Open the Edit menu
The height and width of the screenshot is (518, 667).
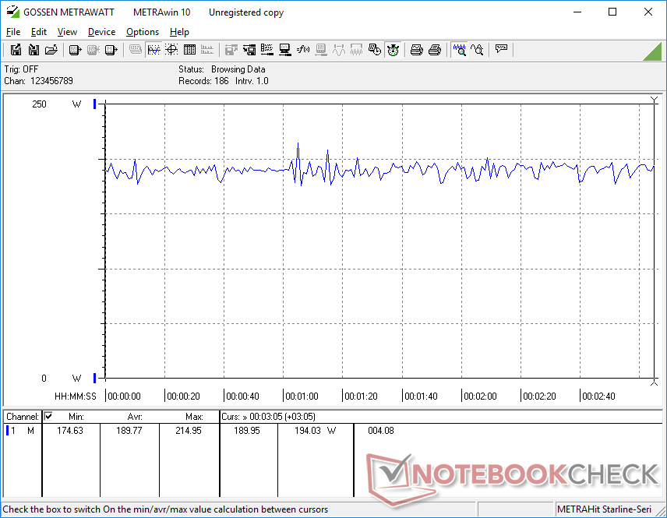point(39,32)
